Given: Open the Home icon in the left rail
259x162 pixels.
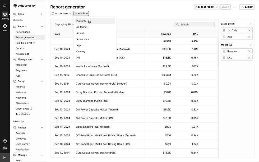Looking at the screenshot, I should pos(5,6).
